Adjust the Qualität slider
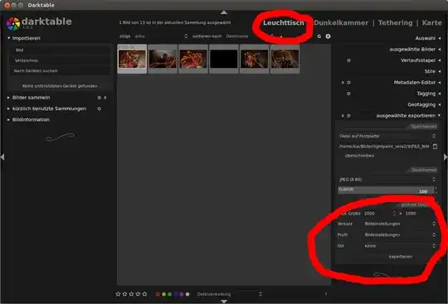 [x=387, y=191]
